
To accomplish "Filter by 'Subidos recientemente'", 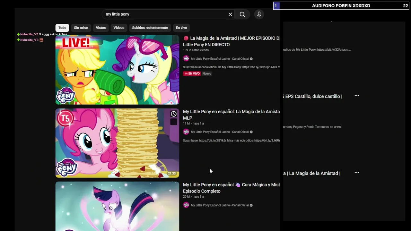I will [150, 28].
